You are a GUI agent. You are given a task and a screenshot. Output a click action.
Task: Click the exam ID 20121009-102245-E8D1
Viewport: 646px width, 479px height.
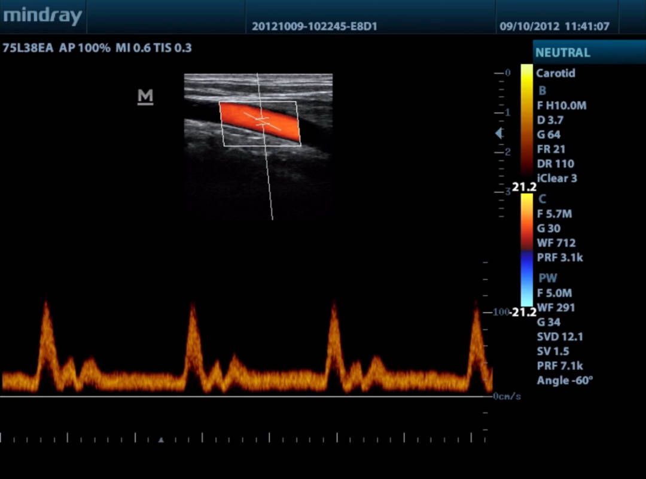pyautogui.click(x=314, y=27)
